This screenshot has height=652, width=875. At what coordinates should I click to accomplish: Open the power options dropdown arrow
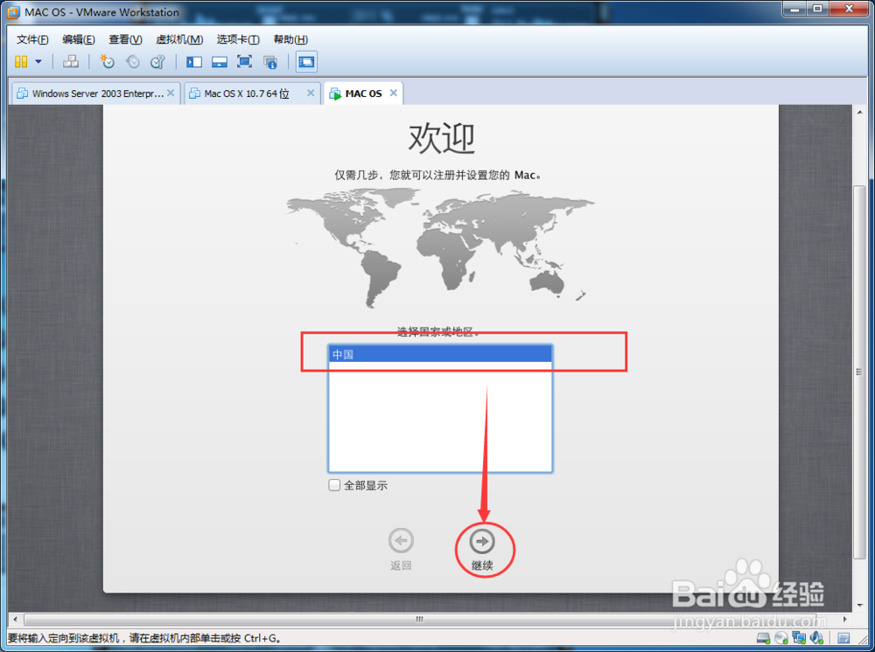tap(38, 61)
